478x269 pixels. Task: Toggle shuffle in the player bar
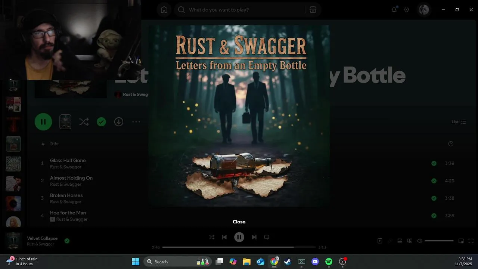[212, 237]
